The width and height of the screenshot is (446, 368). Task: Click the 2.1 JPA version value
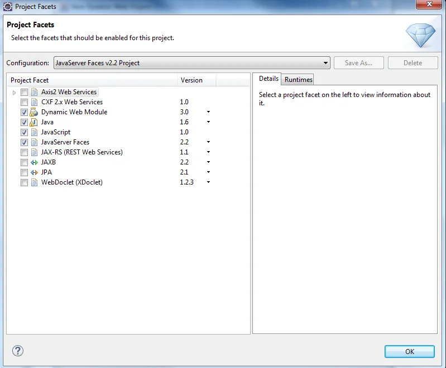click(184, 172)
